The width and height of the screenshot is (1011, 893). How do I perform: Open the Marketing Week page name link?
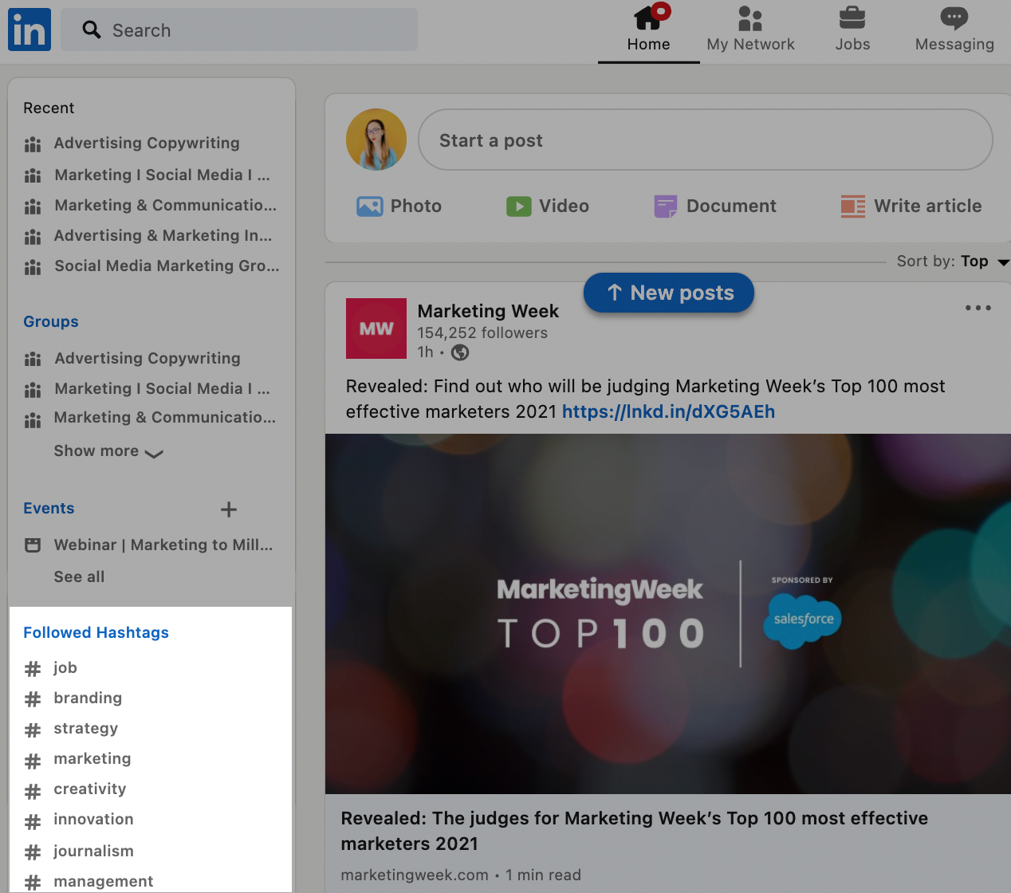point(488,311)
